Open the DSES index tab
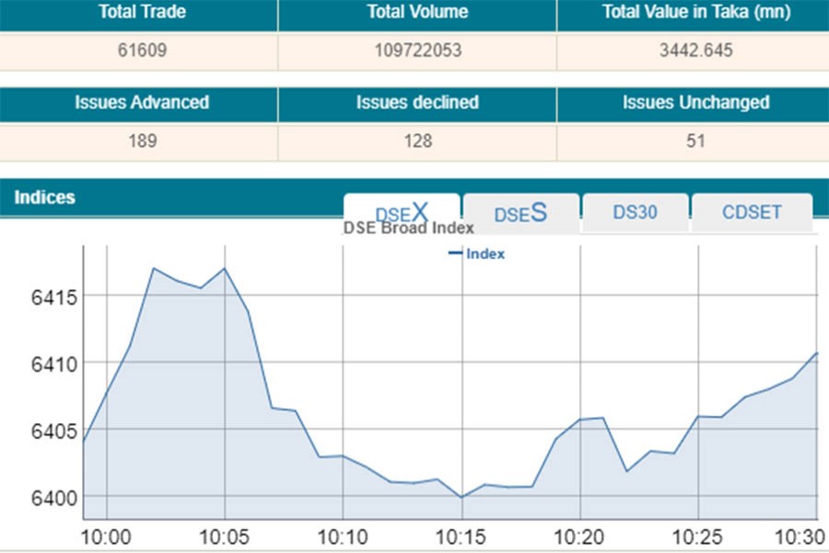Image resolution: width=829 pixels, height=553 pixels. pos(520,213)
